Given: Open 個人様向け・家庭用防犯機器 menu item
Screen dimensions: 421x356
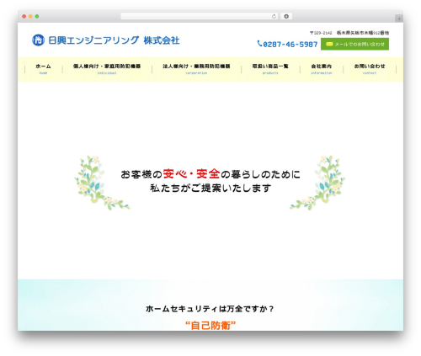Looking at the screenshot, I should coord(107,69).
